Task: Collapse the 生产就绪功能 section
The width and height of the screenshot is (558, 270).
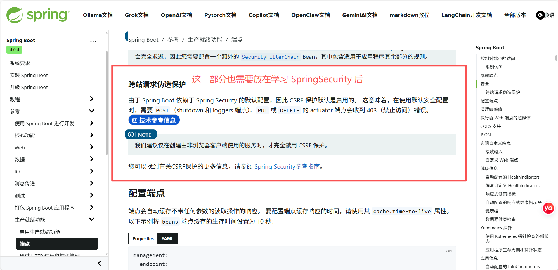Action: click(92, 219)
